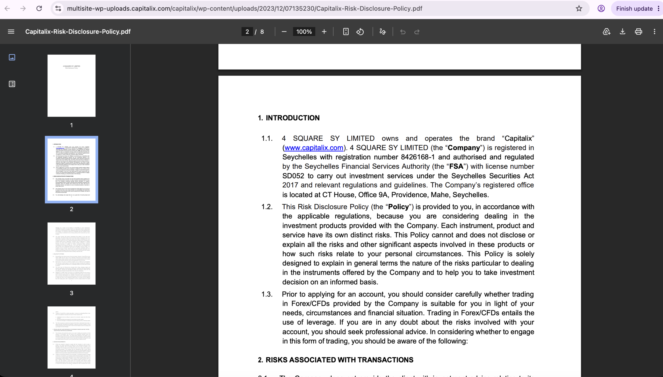View site information icon in address bar
Viewport: 663px width, 377px height.
[x=58, y=9]
